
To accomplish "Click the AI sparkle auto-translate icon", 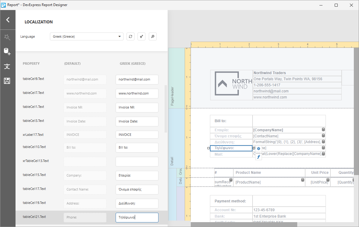I will (141, 36).
